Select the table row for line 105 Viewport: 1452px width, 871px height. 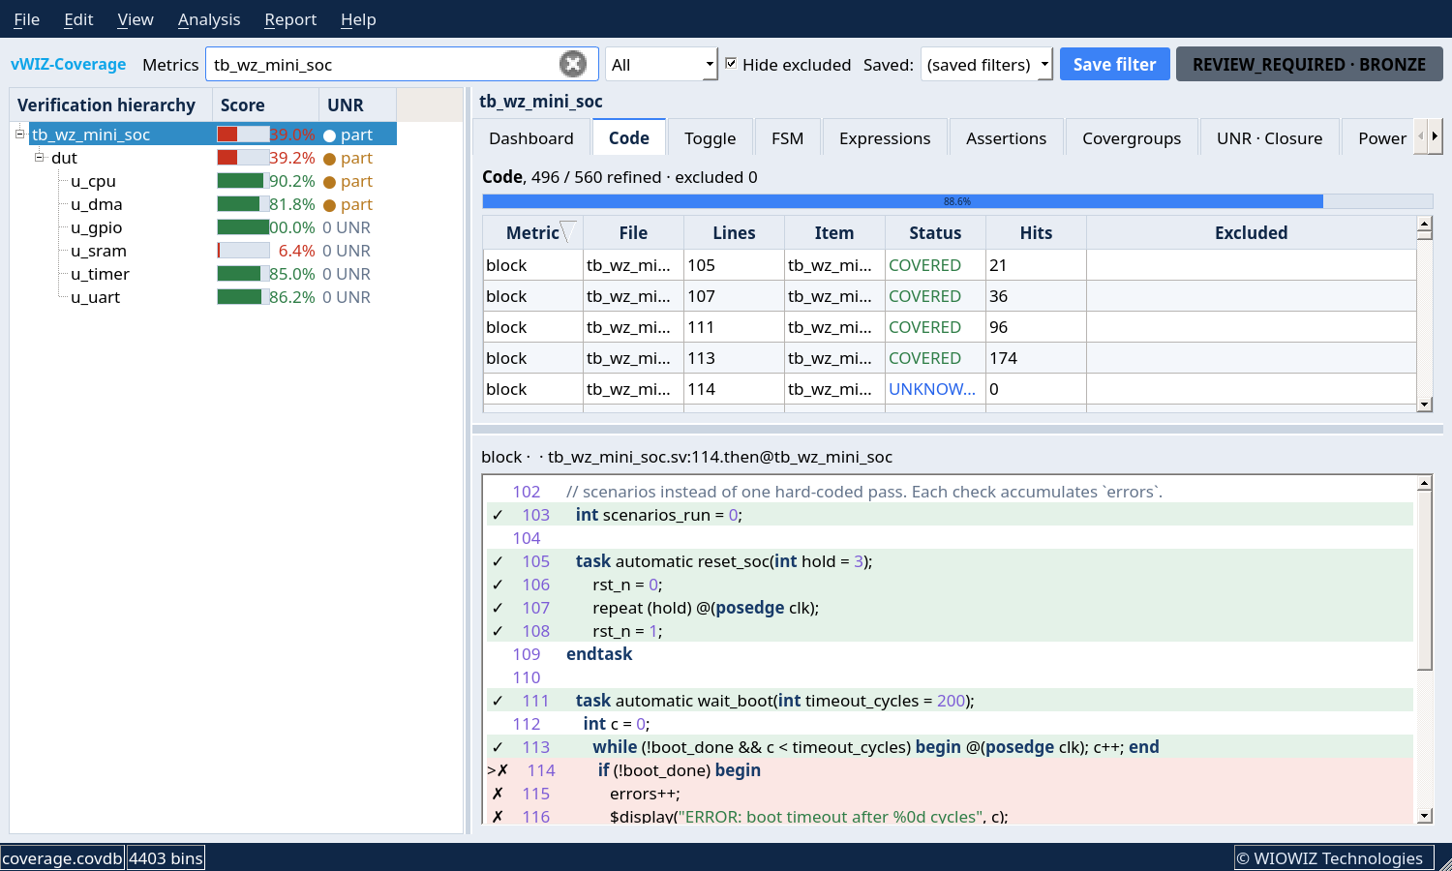950,265
